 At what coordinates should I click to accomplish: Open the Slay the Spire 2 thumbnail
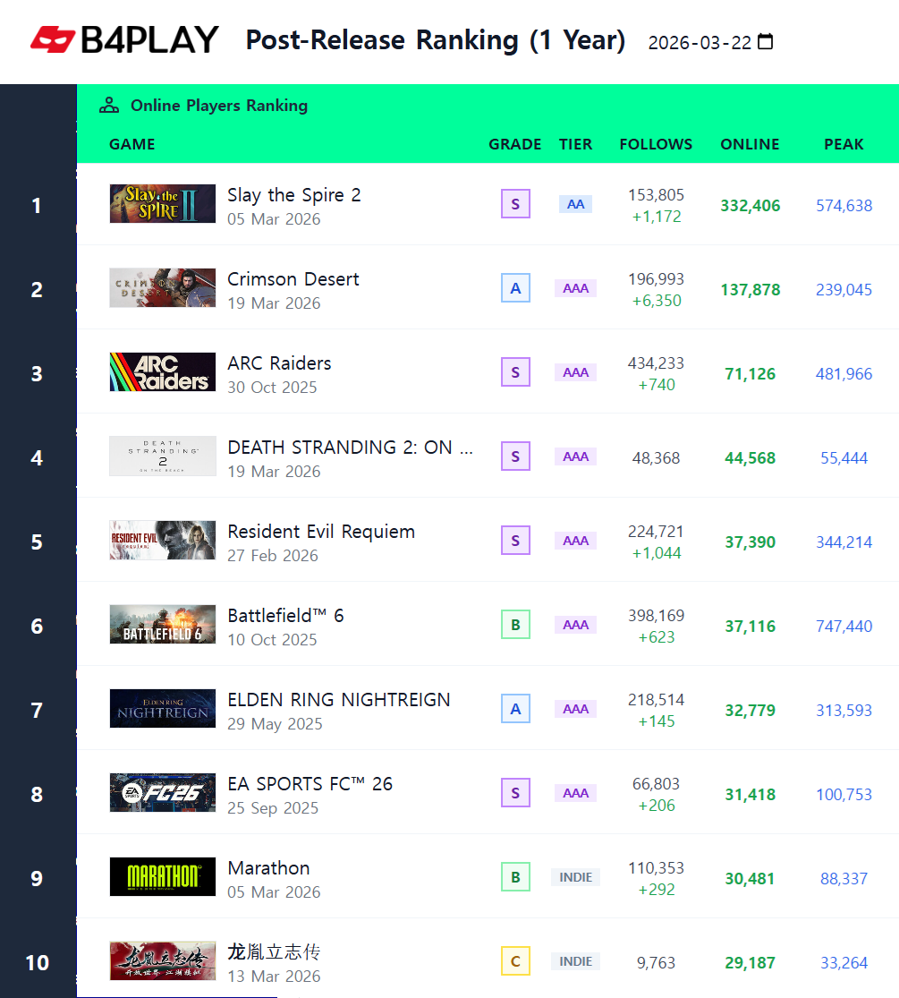pos(162,204)
